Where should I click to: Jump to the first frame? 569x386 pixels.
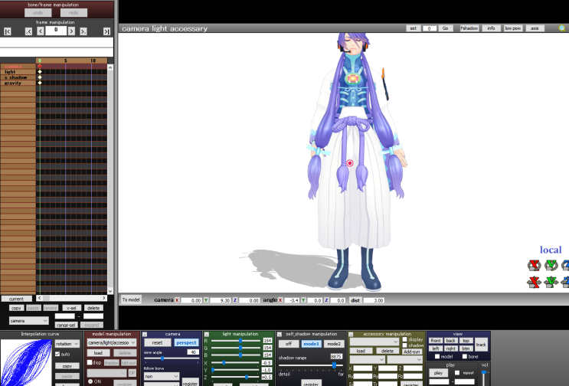(x=8, y=31)
